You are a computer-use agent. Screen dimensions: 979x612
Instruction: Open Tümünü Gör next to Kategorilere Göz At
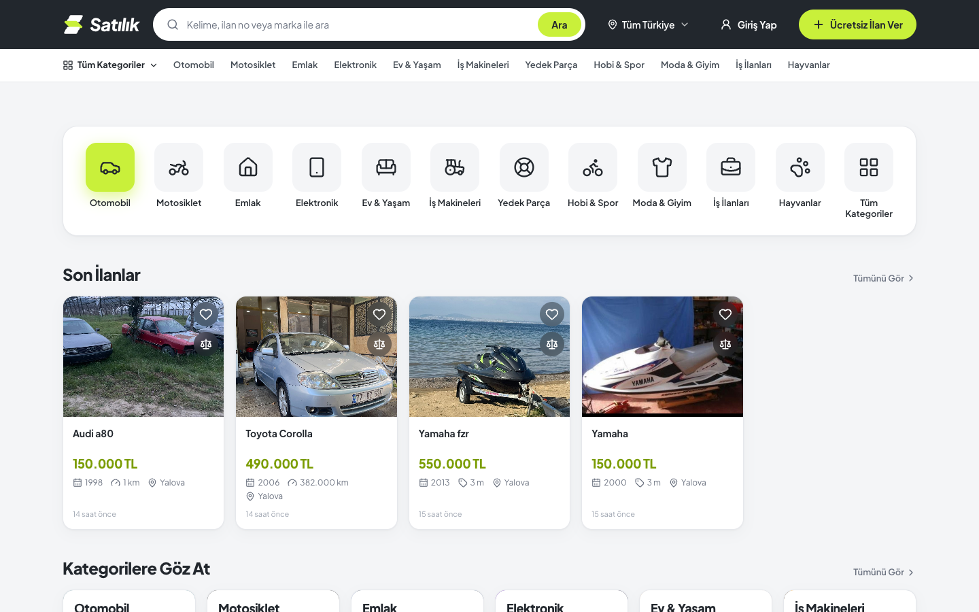884,572
